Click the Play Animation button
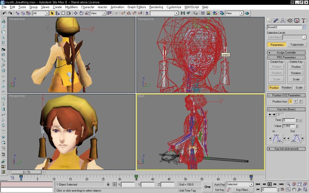 [x=269, y=184]
